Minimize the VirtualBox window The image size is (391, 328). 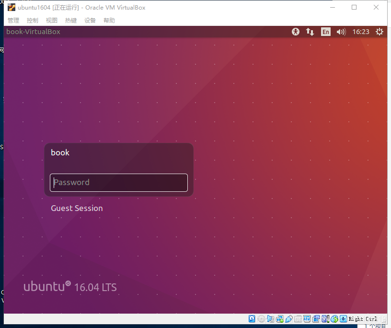point(333,8)
